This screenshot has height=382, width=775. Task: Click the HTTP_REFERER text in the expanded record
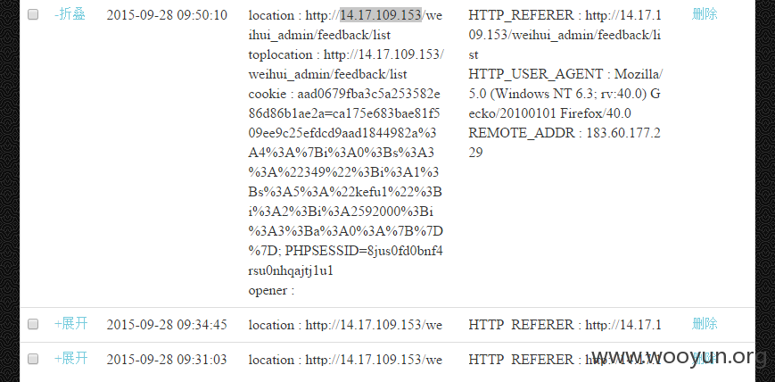point(565,35)
